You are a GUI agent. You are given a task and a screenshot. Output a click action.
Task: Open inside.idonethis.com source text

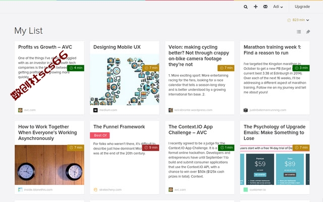tap(38, 190)
